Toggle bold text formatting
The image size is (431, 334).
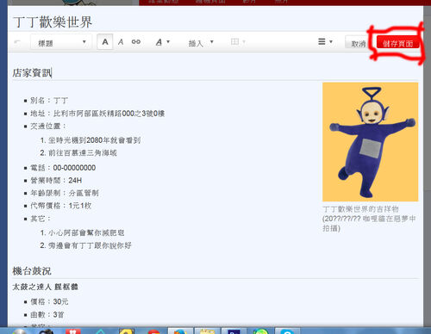click(105, 42)
